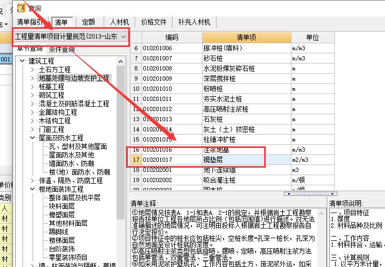Select row 深层搅拌桩
The height and width of the screenshot is (267, 385).
pos(232,78)
